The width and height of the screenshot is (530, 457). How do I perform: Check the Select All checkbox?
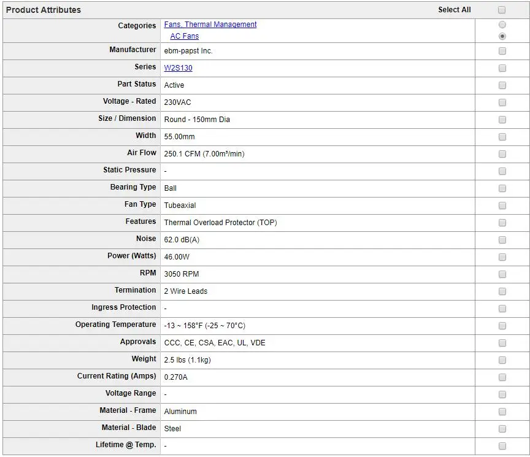tap(502, 10)
